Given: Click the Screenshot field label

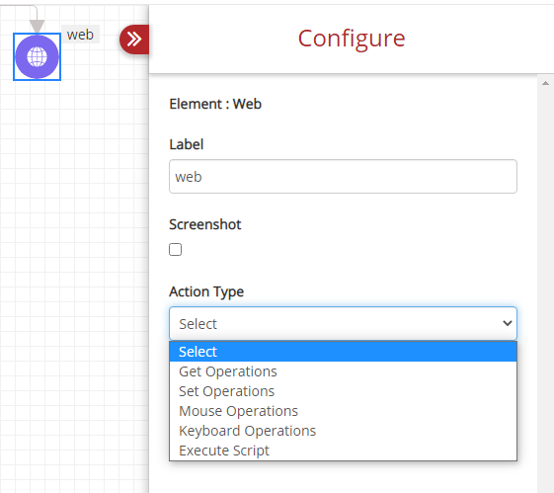Looking at the screenshot, I should click(205, 224).
